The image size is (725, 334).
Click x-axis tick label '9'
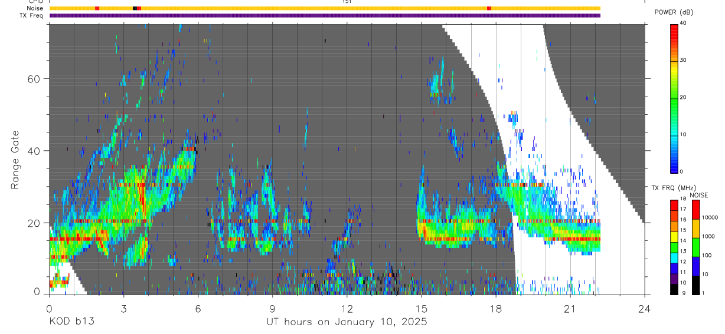click(272, 309)
